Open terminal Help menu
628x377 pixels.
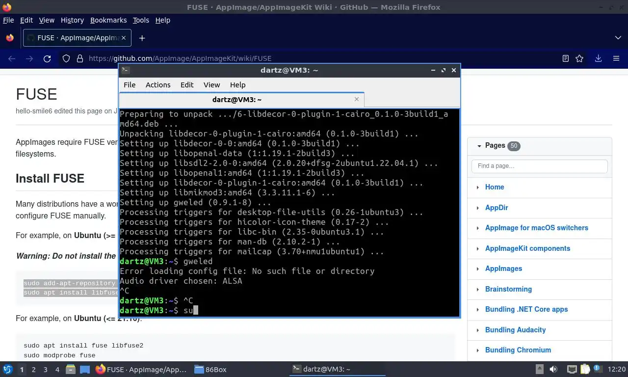pyautogui.click(x=237, y=85)
